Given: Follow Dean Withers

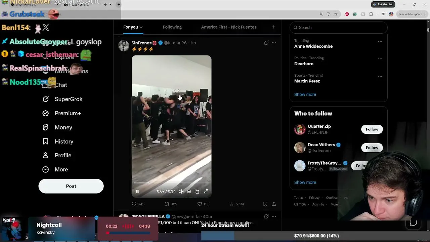Looking at the screenshot, I should click(372, 148).
